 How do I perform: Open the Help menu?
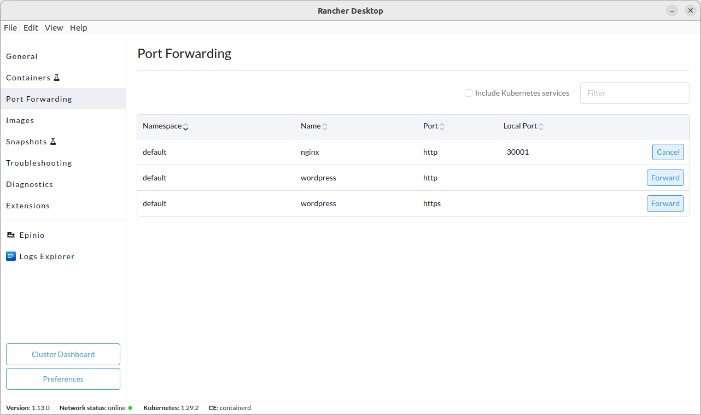[x=79, y=28]
